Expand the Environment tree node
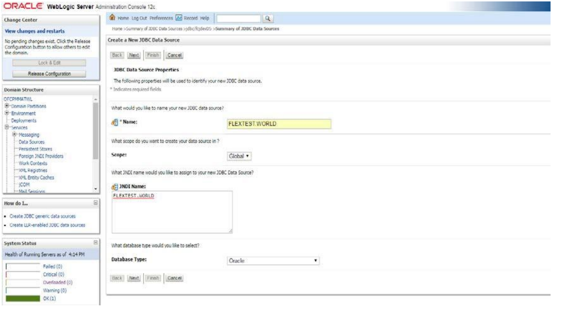This screenshot has width=583, height=312. tap(6, 113)
